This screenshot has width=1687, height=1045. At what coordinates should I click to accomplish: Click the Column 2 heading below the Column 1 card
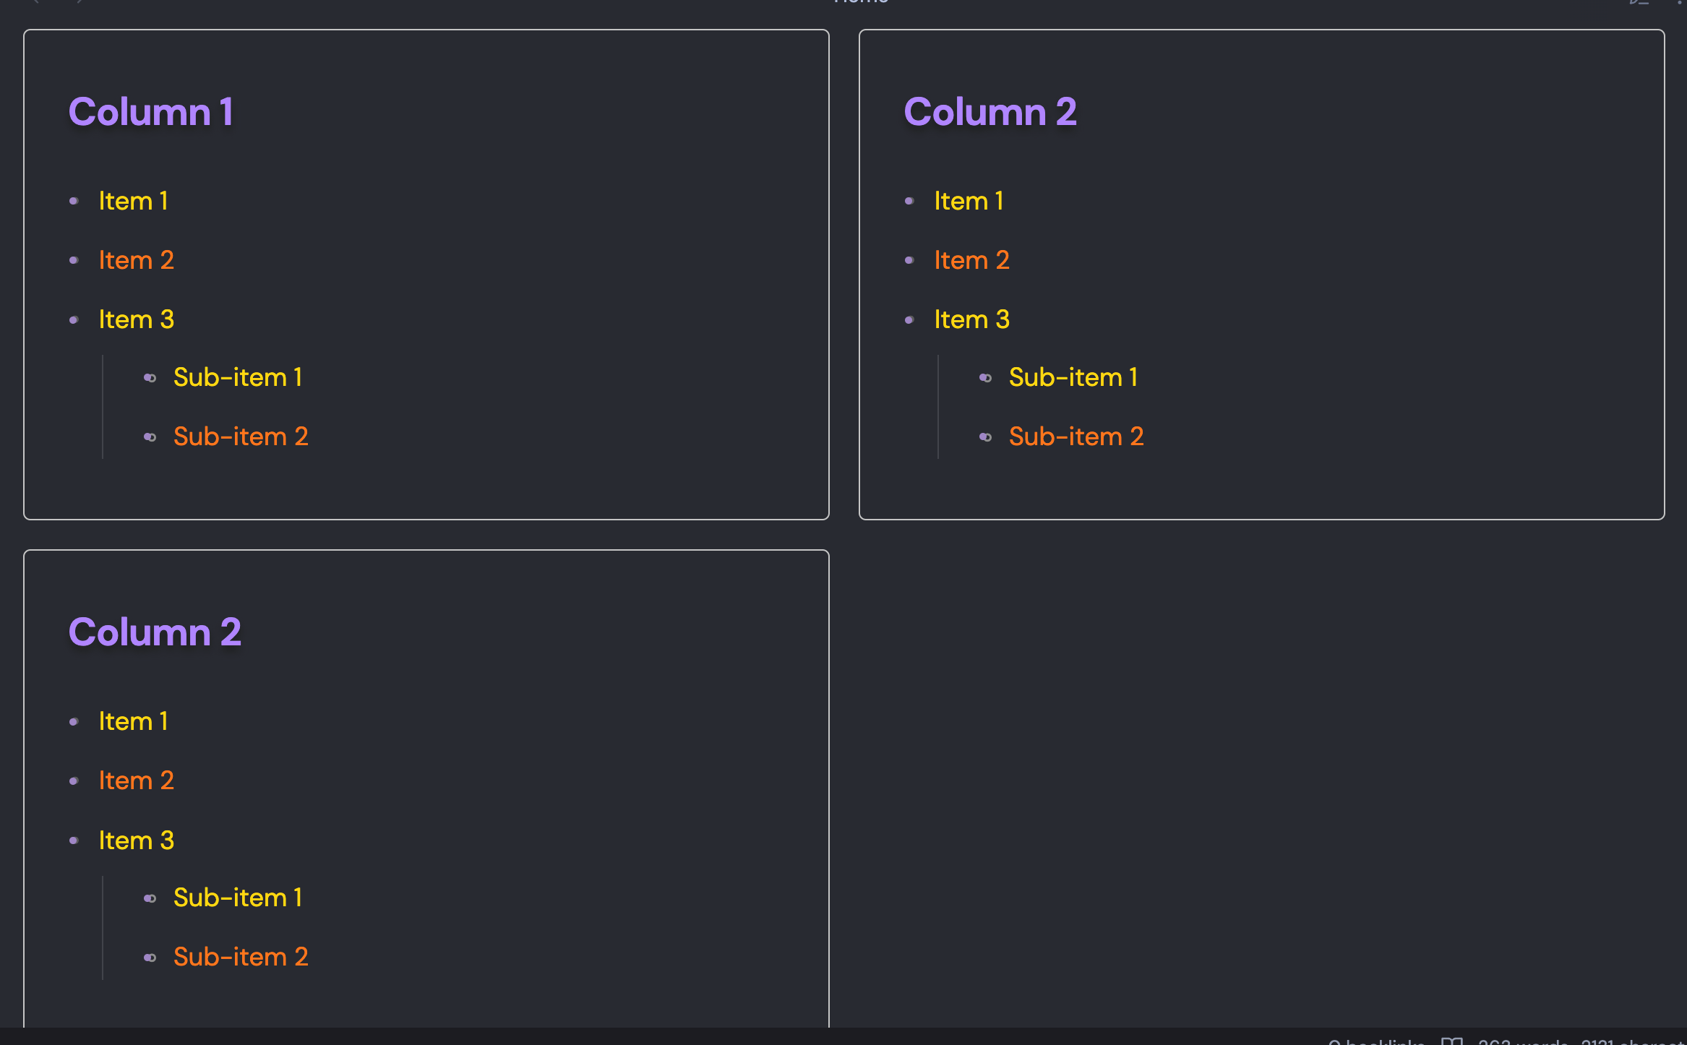[155, 632]
